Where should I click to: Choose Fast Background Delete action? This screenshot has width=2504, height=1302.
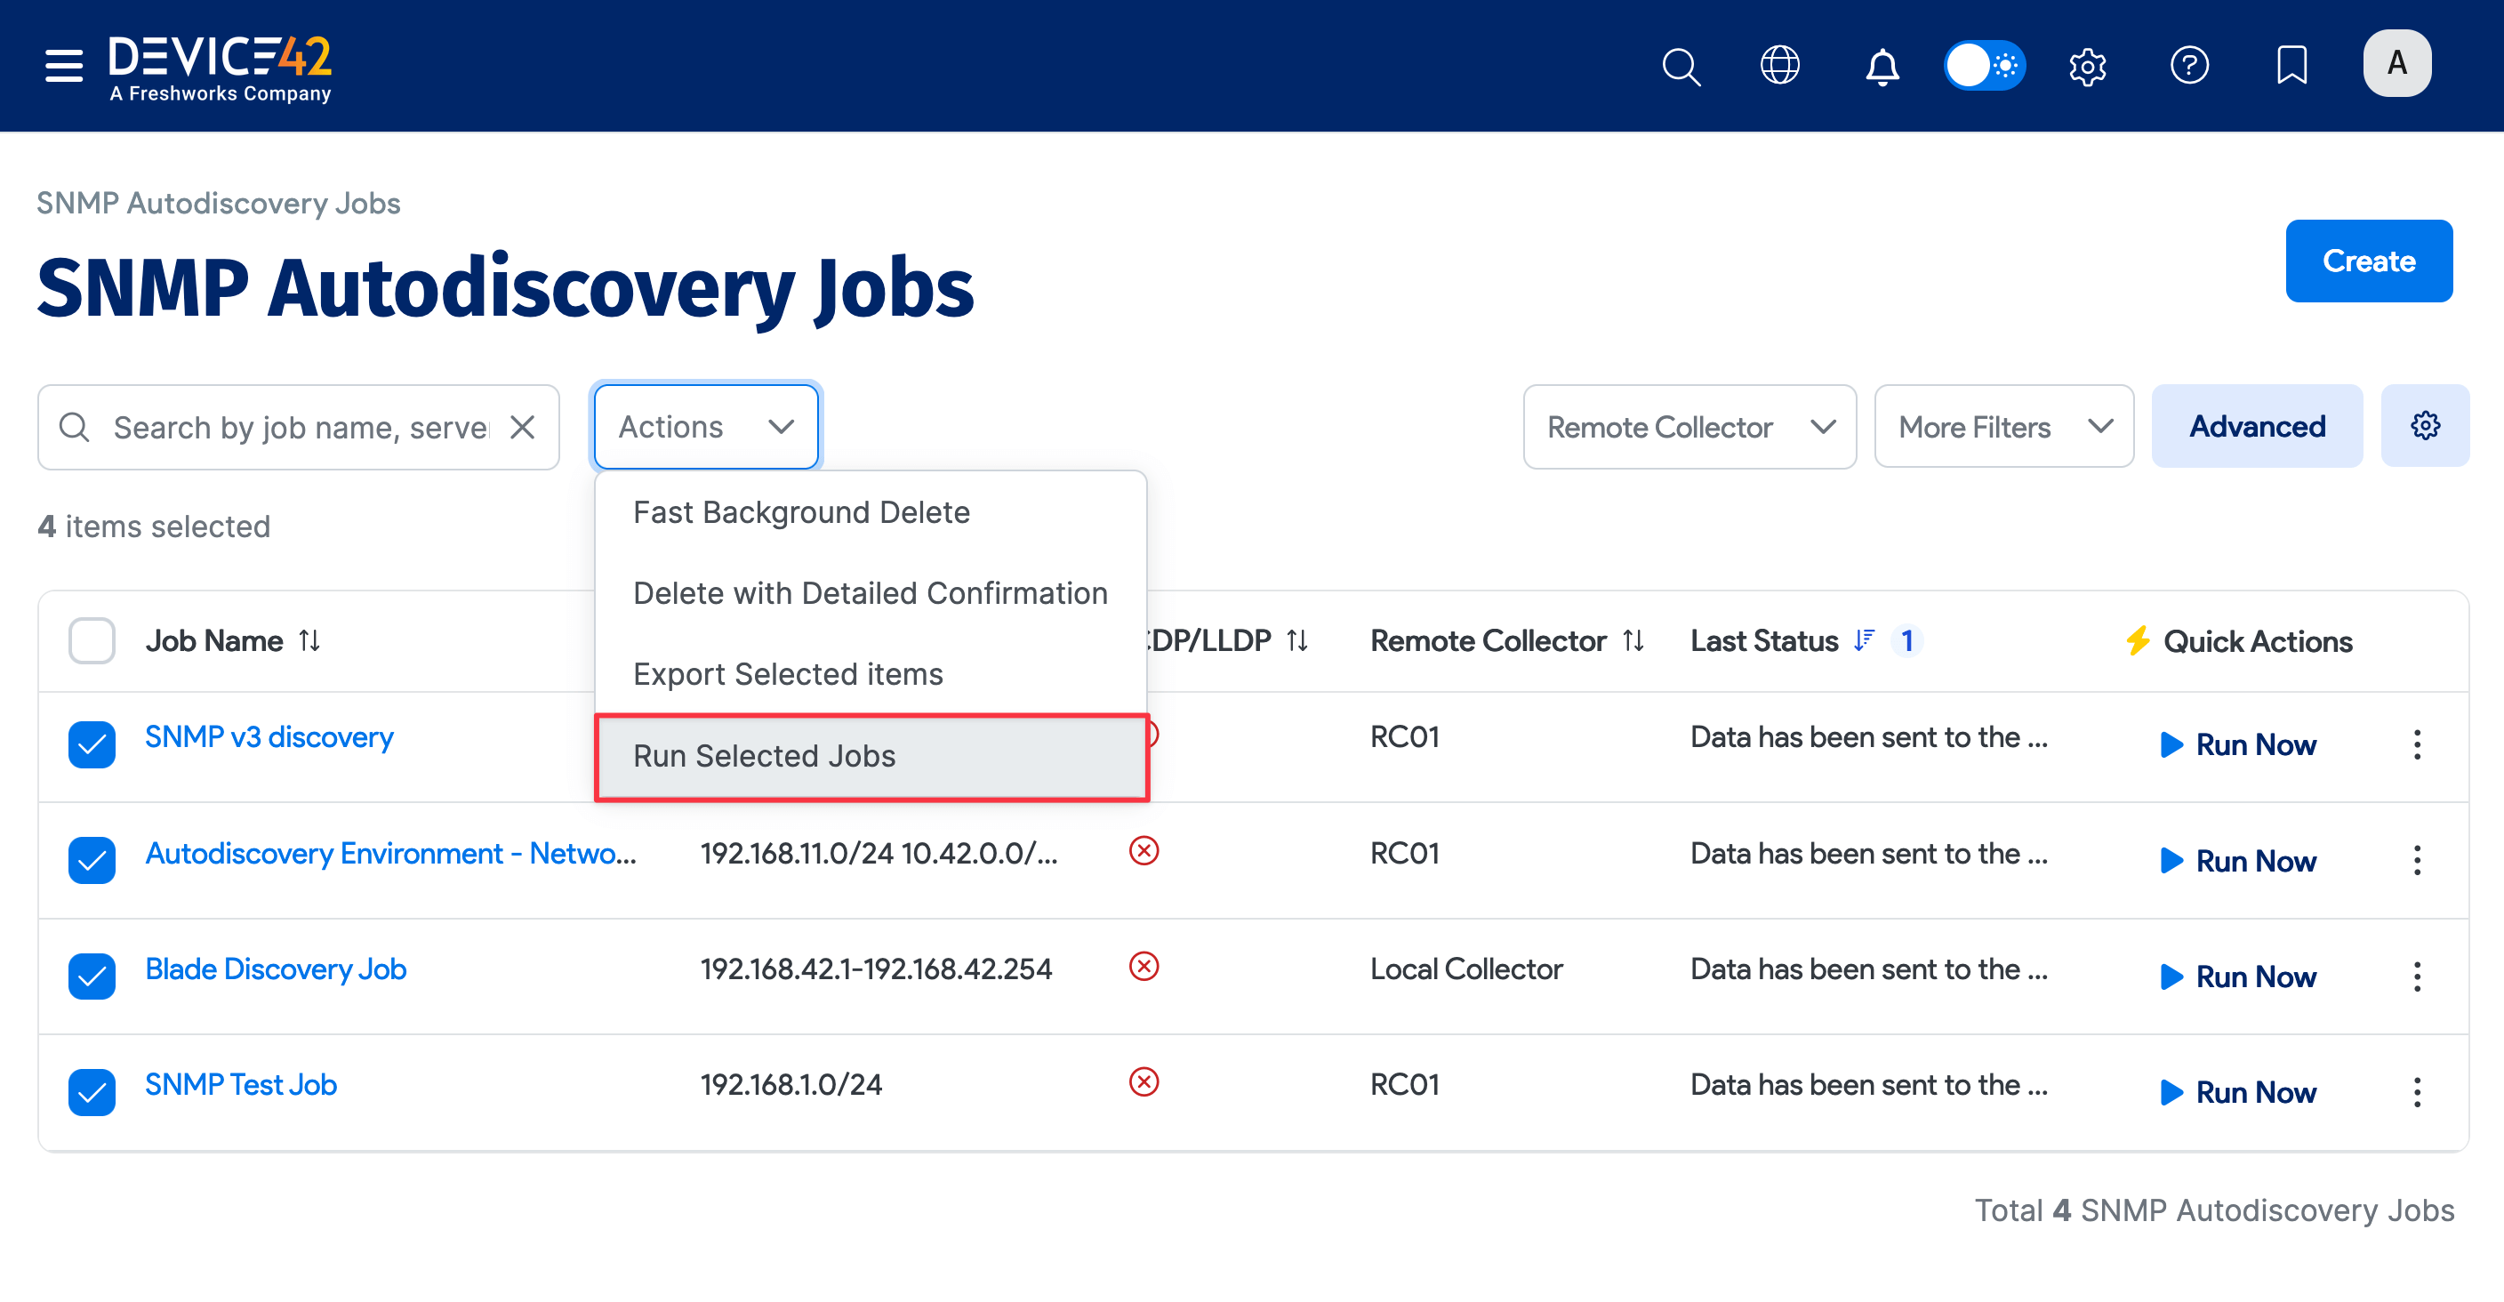point(801,511)
